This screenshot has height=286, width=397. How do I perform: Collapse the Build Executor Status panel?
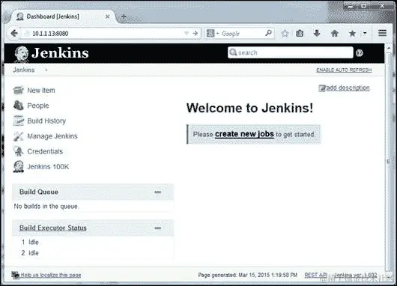coord(157,228)
